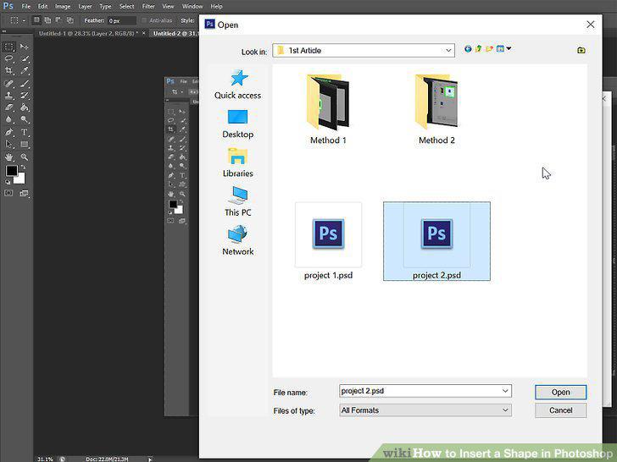Select the History Brush tool

coord(25,96)
